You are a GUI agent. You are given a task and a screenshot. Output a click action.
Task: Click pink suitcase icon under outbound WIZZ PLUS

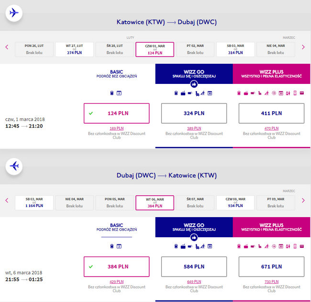[246, 93]
